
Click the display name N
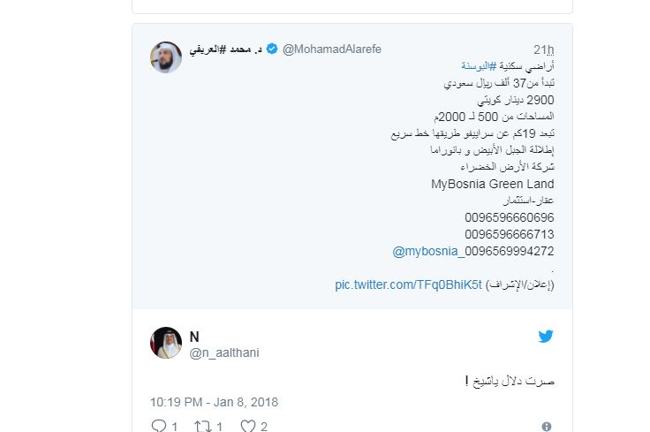(194, 336)
